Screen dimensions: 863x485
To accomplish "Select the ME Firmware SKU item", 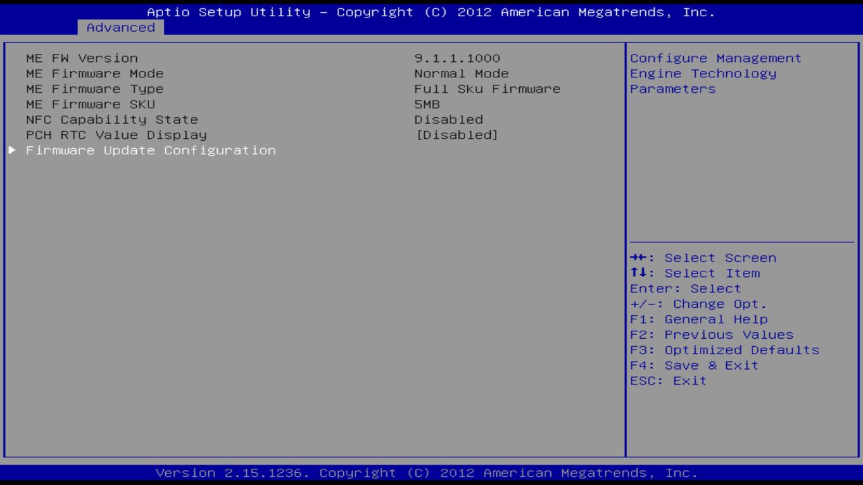I will 90,104.
